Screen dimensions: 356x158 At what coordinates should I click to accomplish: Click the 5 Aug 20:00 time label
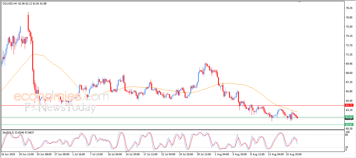240,154
